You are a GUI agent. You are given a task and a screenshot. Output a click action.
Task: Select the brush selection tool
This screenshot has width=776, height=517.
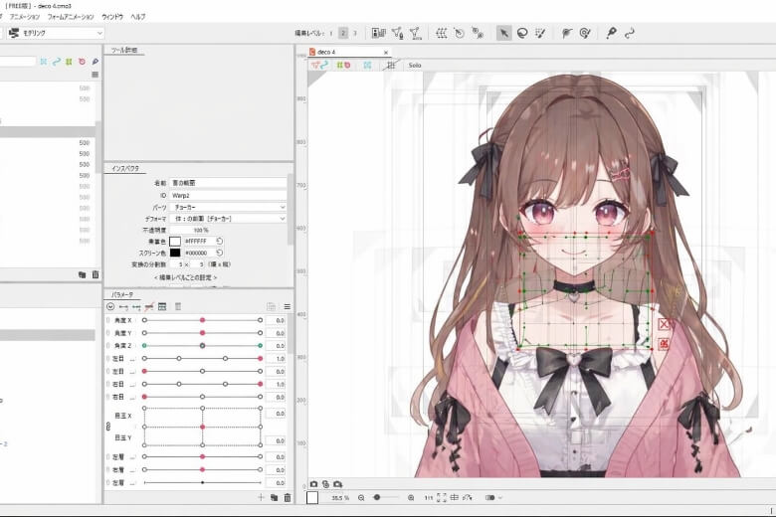540,33
